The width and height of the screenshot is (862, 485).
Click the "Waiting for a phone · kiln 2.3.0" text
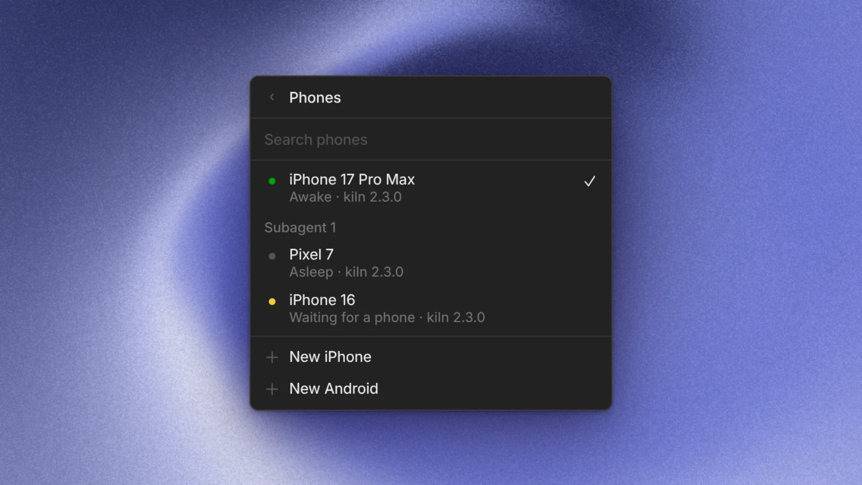pyautogui.click(x=387, y=318)
